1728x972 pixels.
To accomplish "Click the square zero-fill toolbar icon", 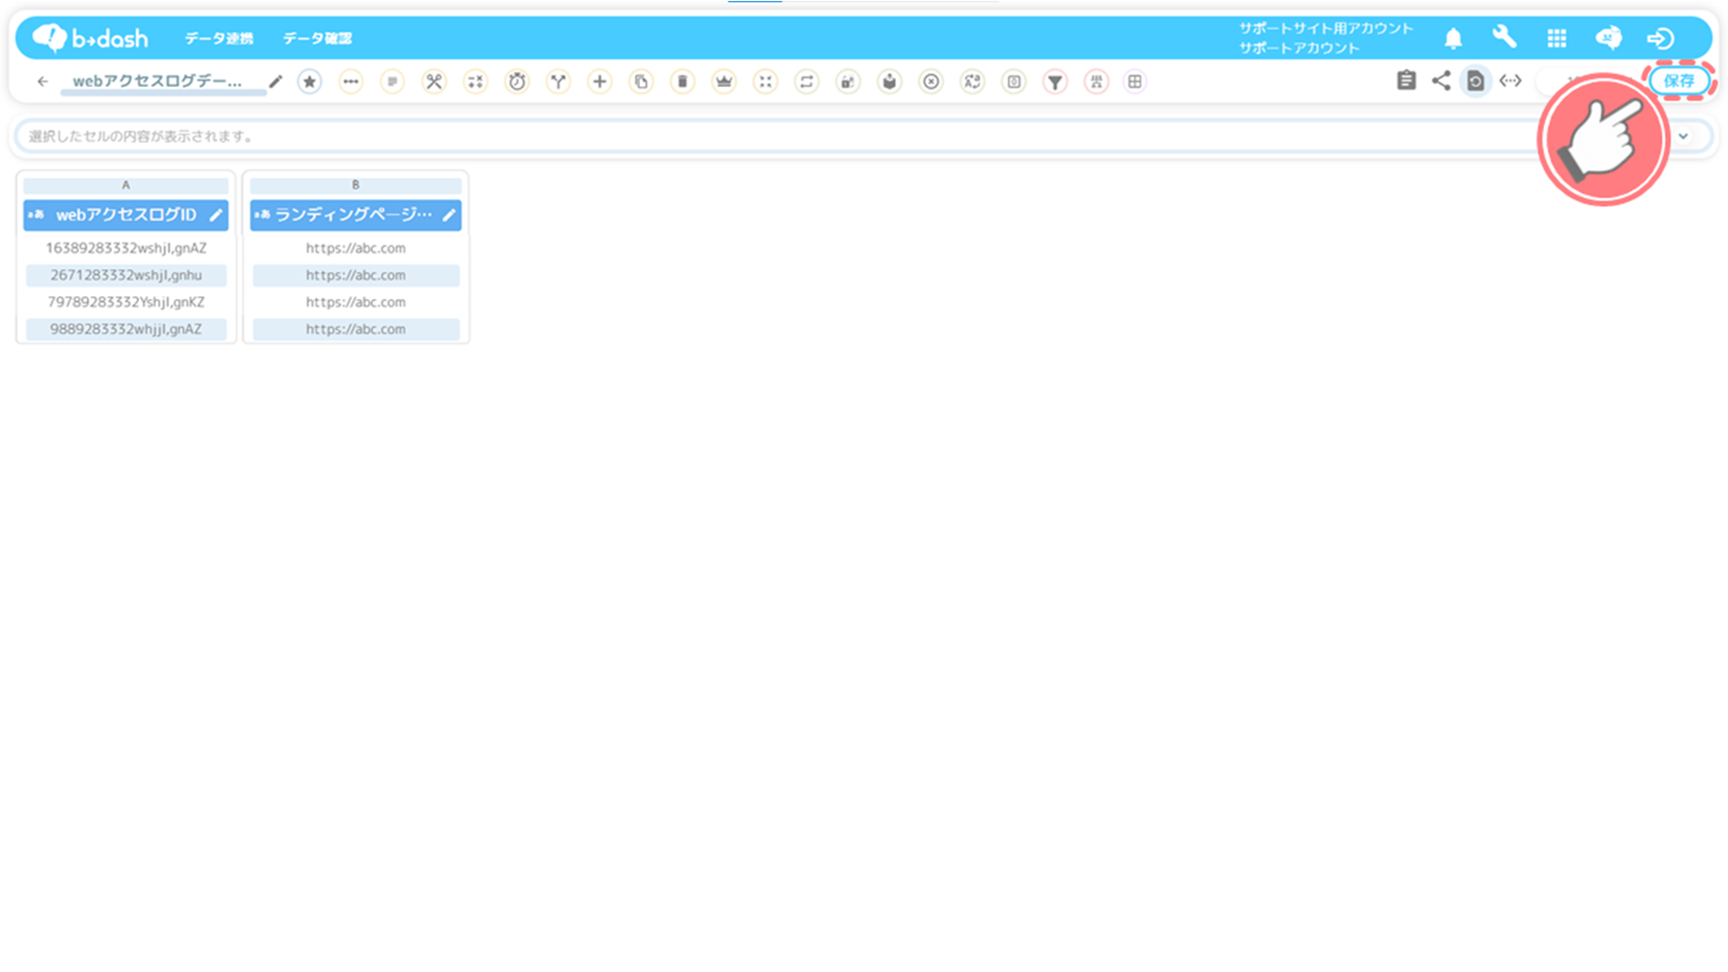I will pos(1014,81).
